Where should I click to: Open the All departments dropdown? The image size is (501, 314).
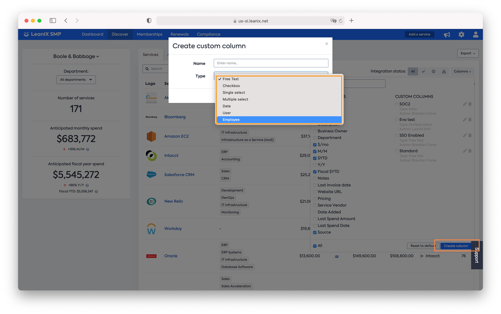coord(76,80)
